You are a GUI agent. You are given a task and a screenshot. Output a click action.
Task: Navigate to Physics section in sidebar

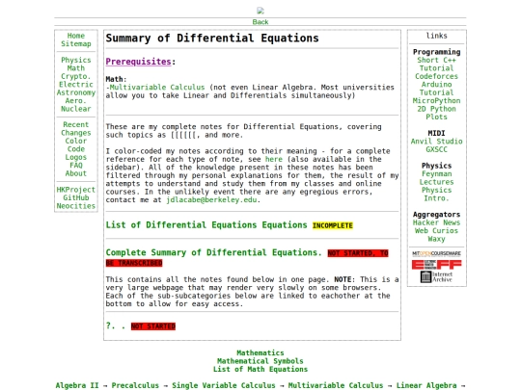pos(76,60)
